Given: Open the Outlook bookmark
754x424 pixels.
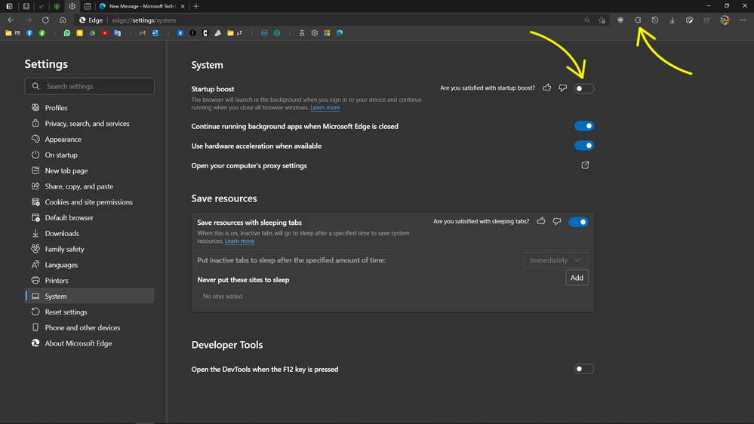Looking at the screenshot, I should [155, 33].
